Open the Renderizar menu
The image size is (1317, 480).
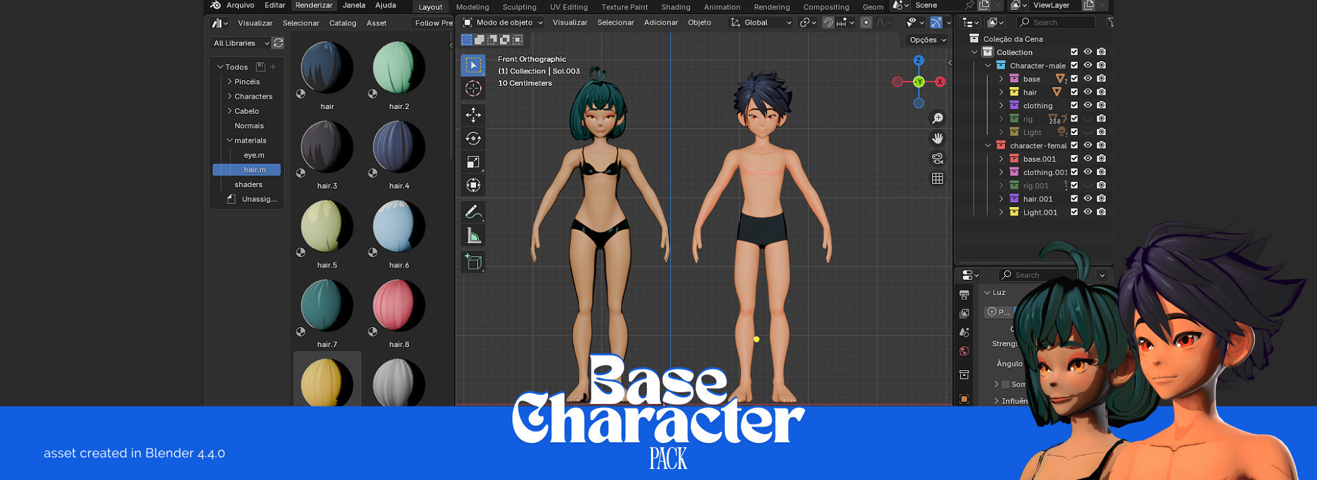click(x=314, y=5)
